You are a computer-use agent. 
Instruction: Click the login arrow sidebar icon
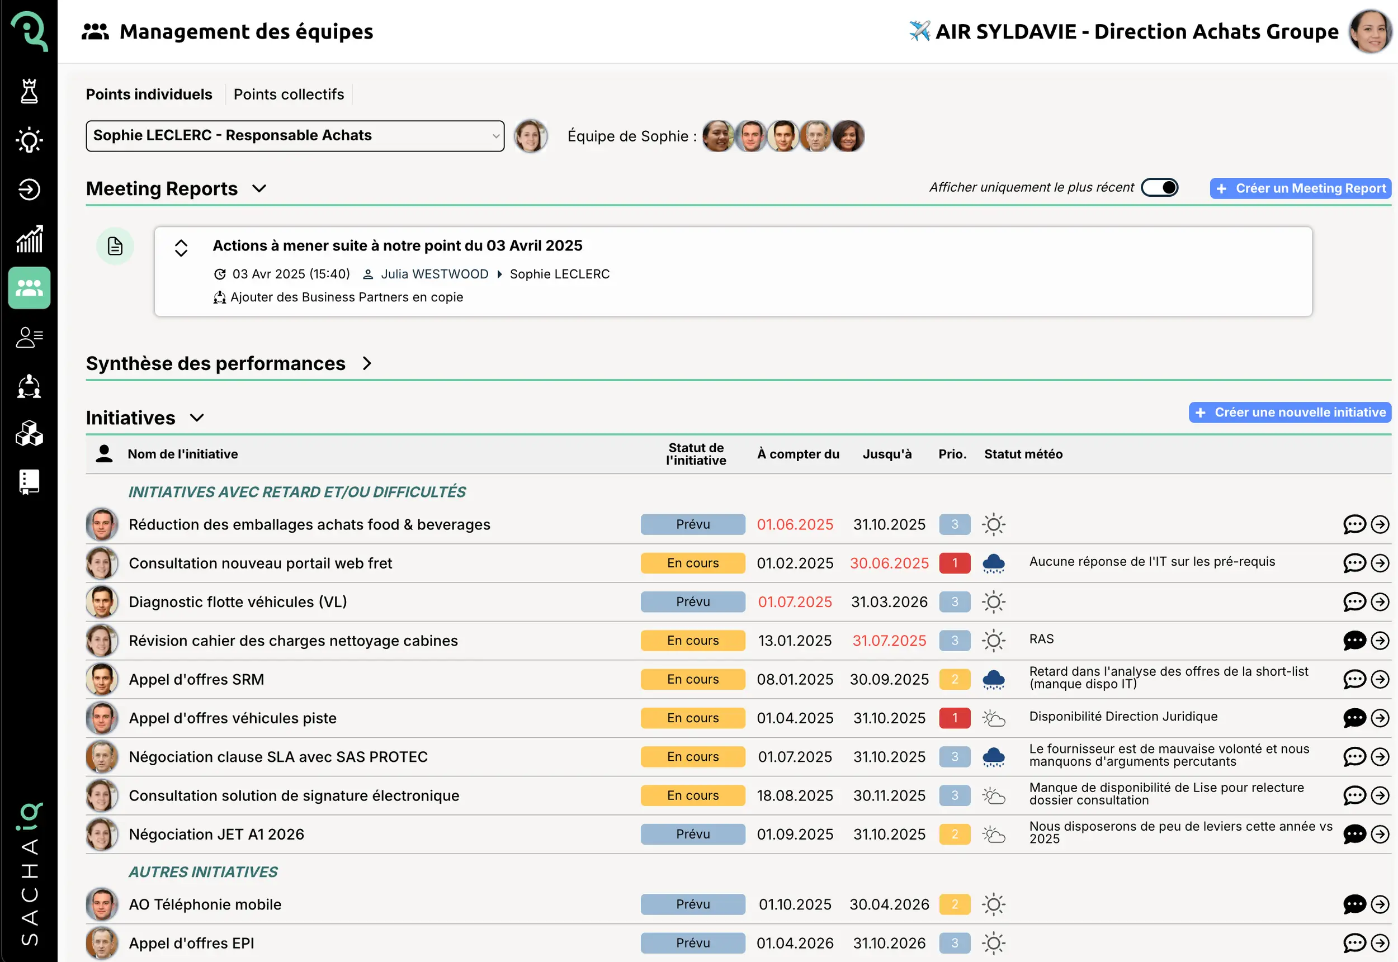29,189
